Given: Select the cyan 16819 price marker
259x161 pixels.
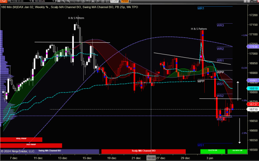Looking at the screenshot, I should tap(253, 88).
